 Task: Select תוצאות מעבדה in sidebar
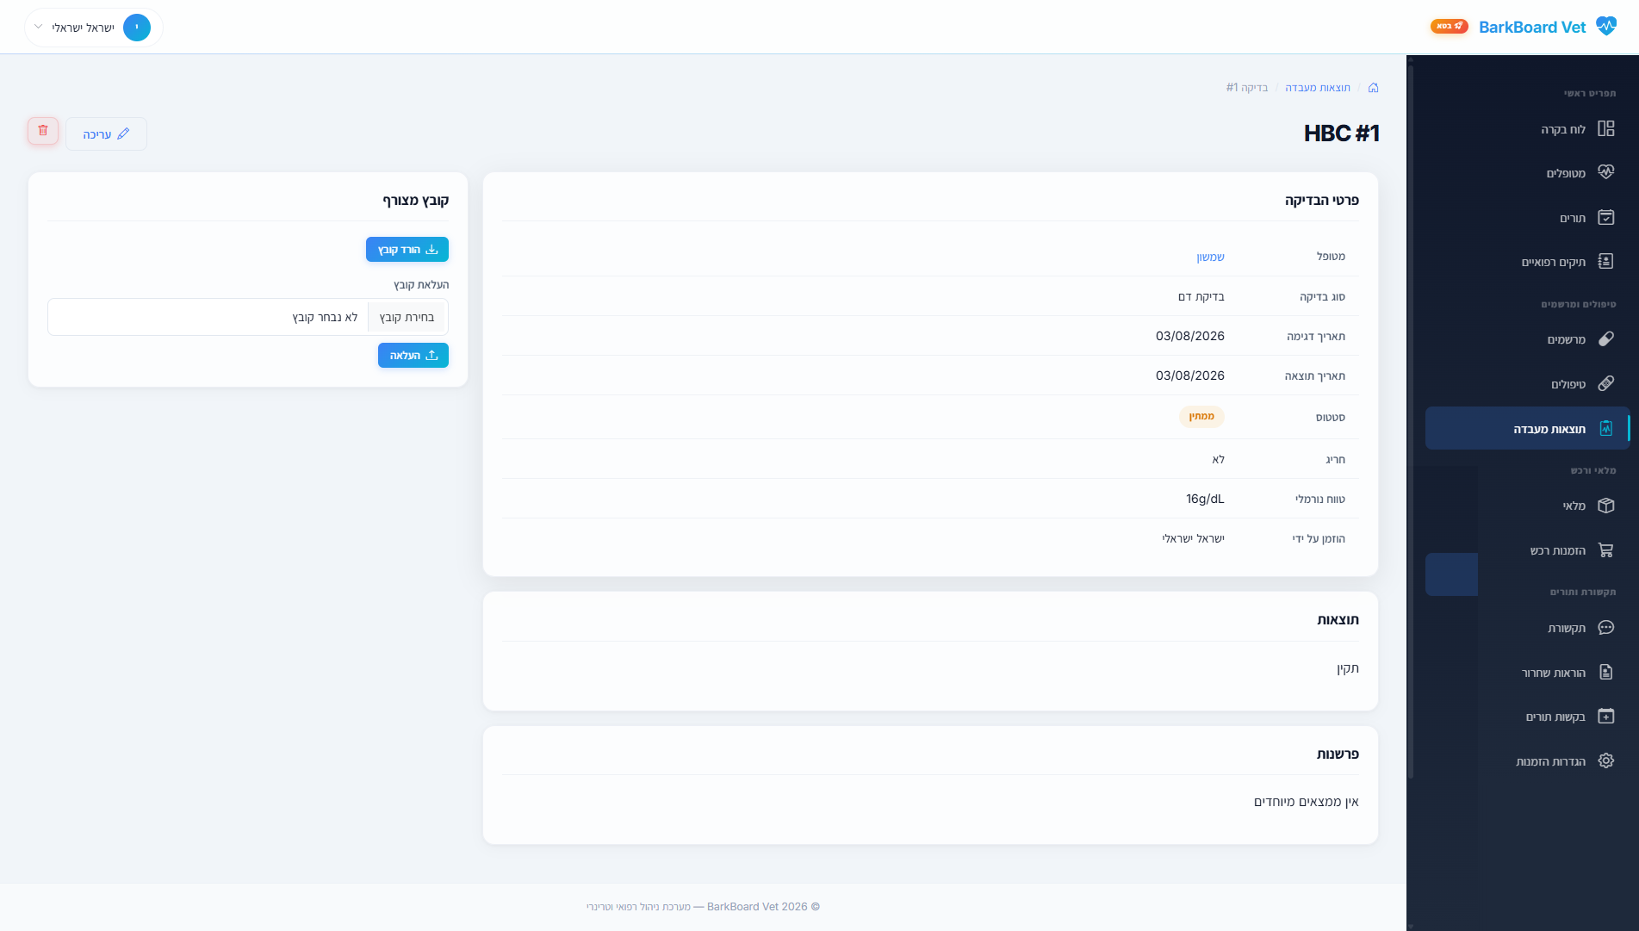click(1528, 429)
